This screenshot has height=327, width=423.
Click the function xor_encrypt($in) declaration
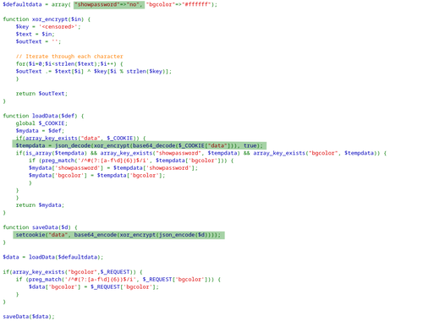click(47, 19)
